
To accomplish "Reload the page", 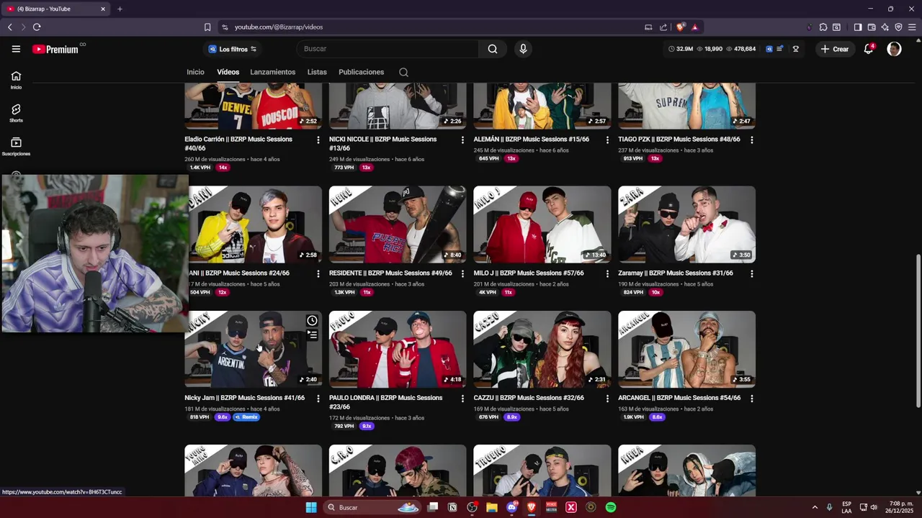I will (37, 27).
